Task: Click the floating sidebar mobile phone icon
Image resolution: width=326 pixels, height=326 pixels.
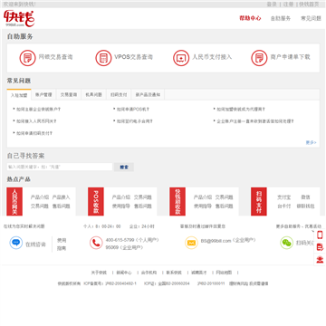Action: tap(320, 235)
